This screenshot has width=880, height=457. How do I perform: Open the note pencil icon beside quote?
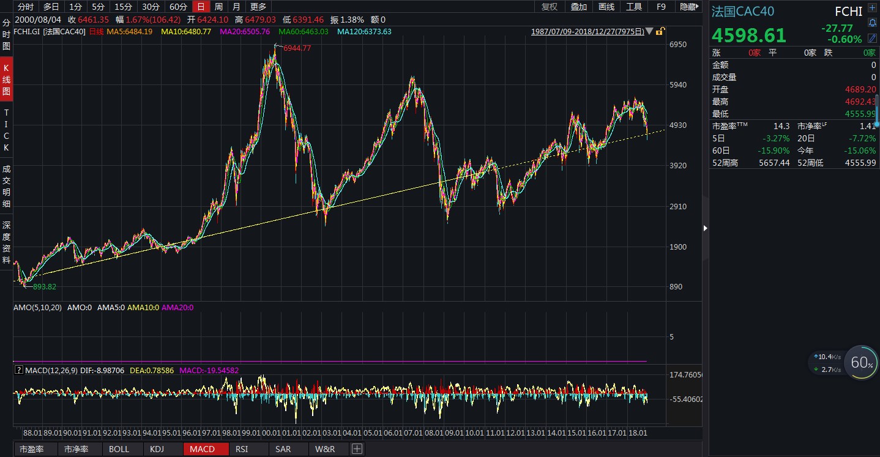pos(872,38)
